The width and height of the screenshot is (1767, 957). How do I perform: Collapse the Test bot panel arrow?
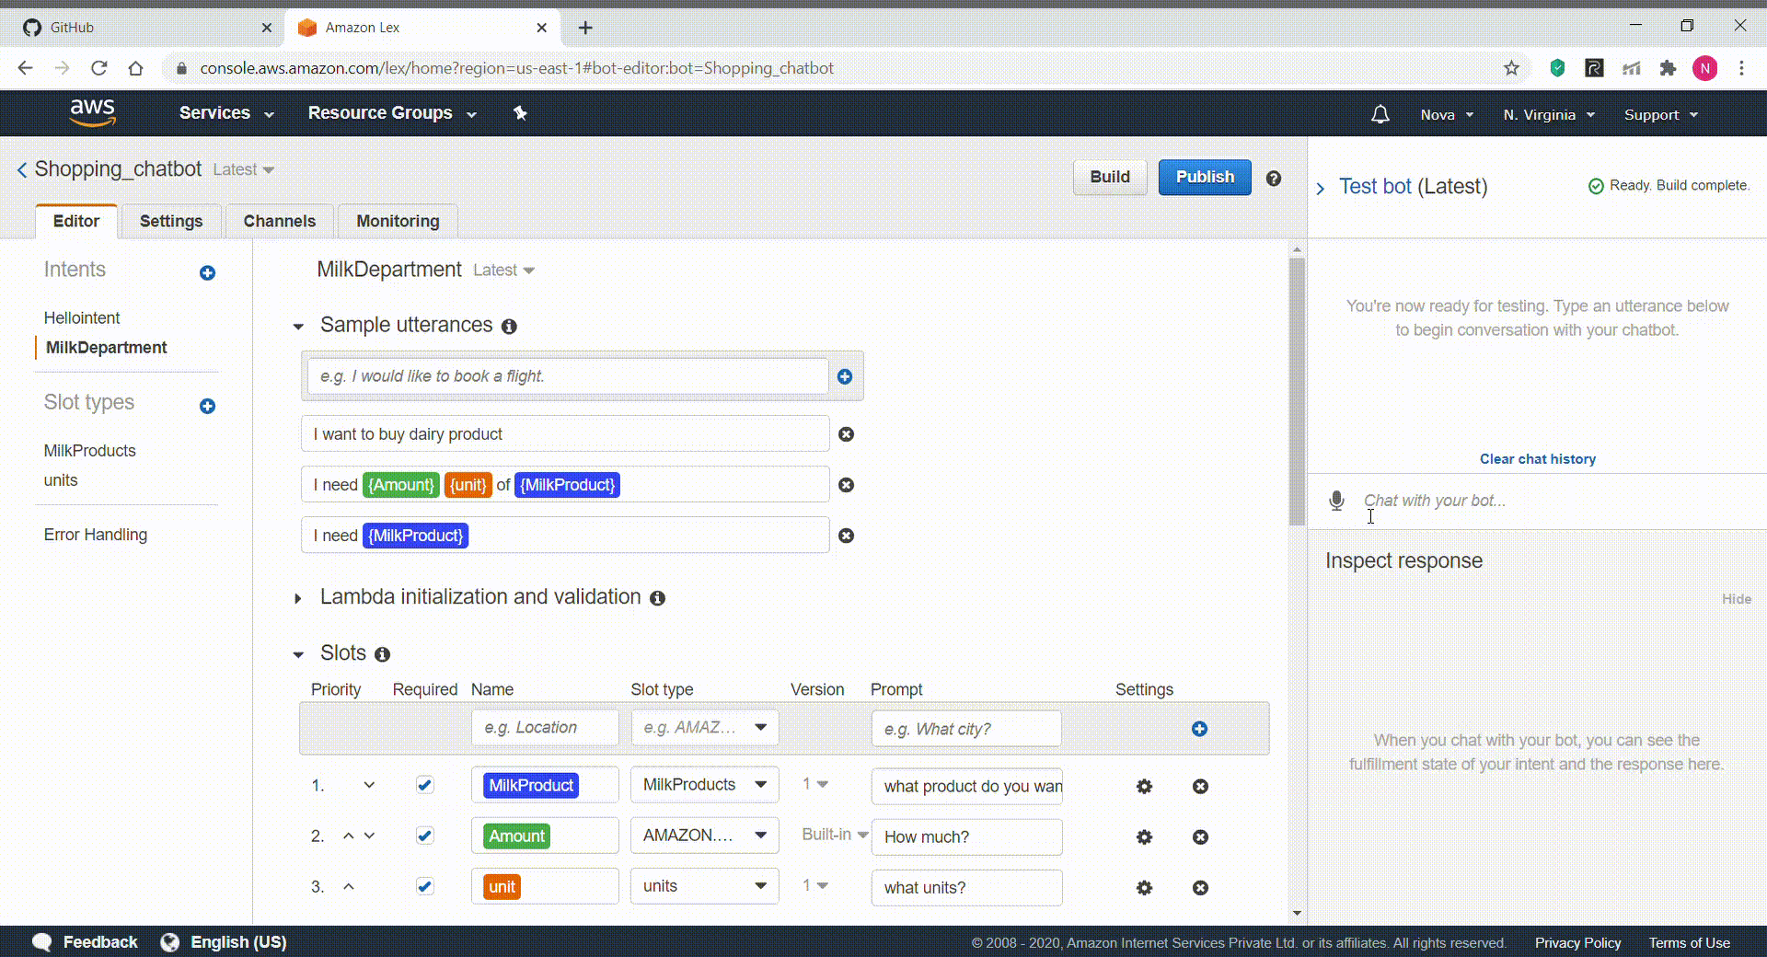coord(1321,188)
